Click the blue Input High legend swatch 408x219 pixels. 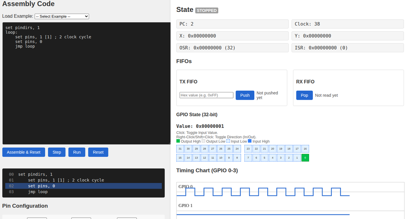click(250, 141)
